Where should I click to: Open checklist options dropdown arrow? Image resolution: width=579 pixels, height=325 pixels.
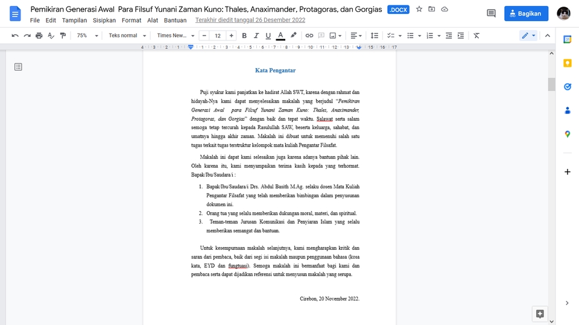tap(400, 36)
